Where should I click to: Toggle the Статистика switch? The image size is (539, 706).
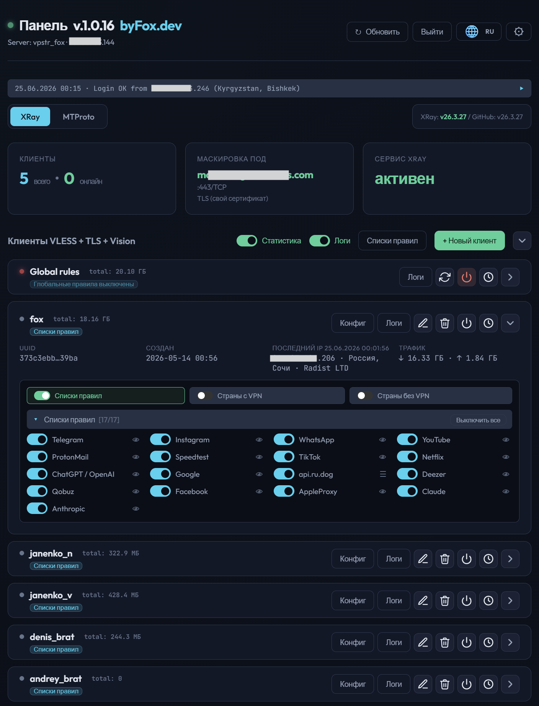(247, 241)
